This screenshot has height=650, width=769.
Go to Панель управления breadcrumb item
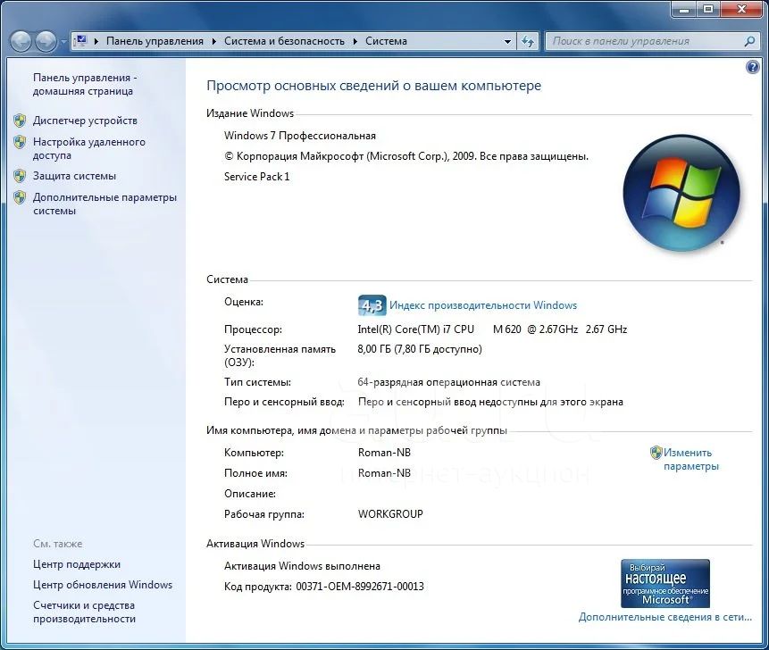pyautogui.click(x=155, y=41)
